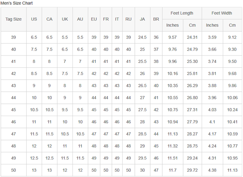Select feet length 24.31 cm cell
The height and width of the screenshot is (177, 243).
[x=192, y=37]
